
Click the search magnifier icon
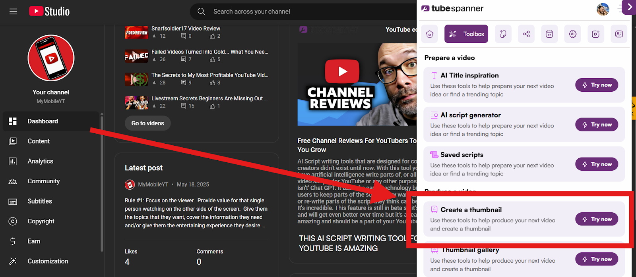click(202, 12)
